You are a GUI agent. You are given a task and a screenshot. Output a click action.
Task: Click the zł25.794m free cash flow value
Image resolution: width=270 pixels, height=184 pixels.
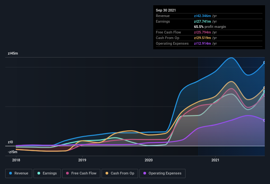click(x=203, y=32)
